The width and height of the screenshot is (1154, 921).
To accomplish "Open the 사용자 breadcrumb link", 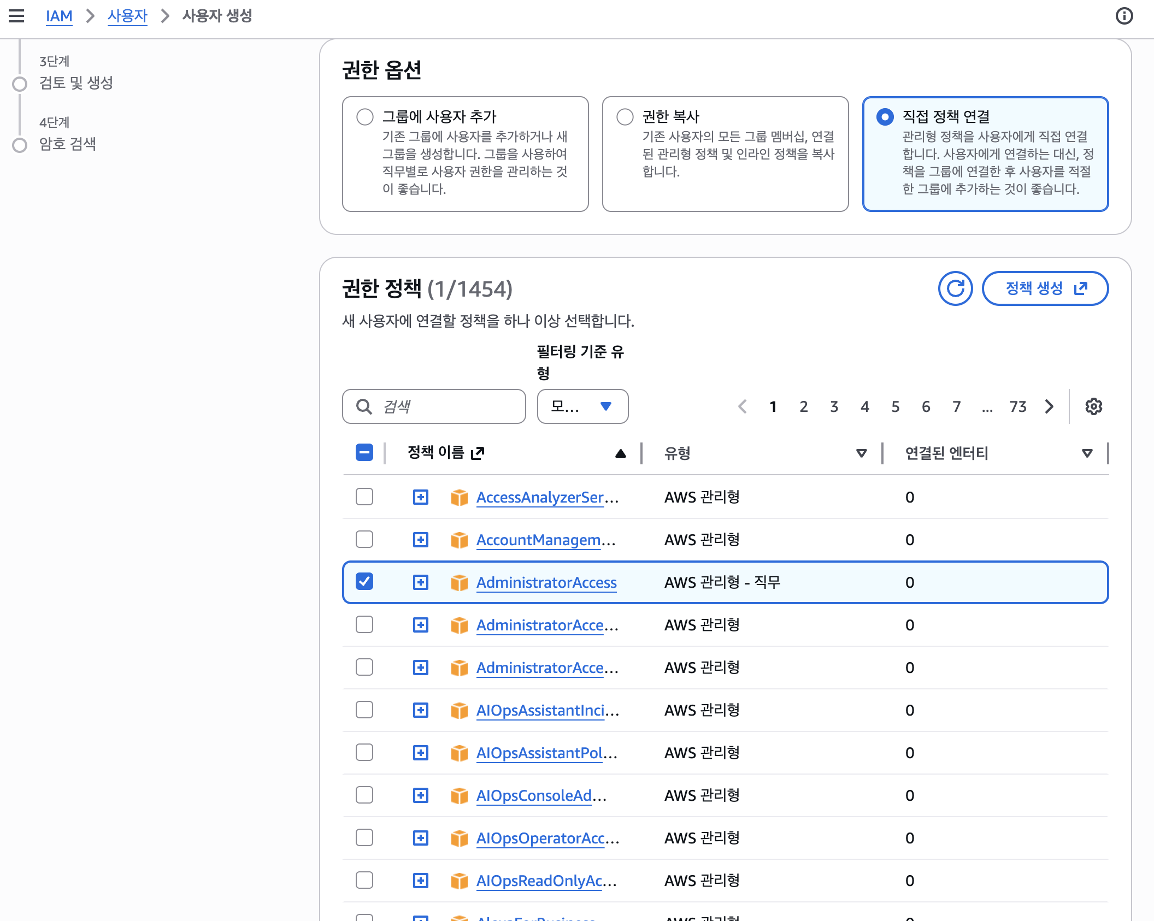I will pyautogui.click(x=127, y=16).
